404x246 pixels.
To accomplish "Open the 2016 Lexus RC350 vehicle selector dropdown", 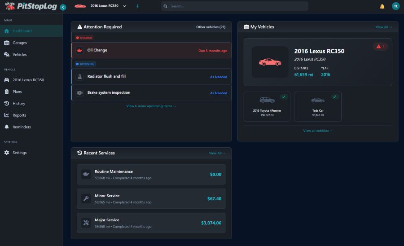I will tap(108, 6).
